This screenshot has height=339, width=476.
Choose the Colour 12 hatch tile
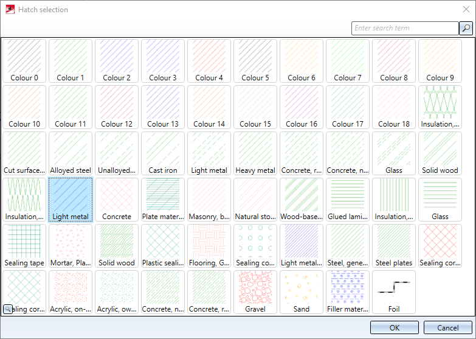pyautogui.click(x=117, y=107)
